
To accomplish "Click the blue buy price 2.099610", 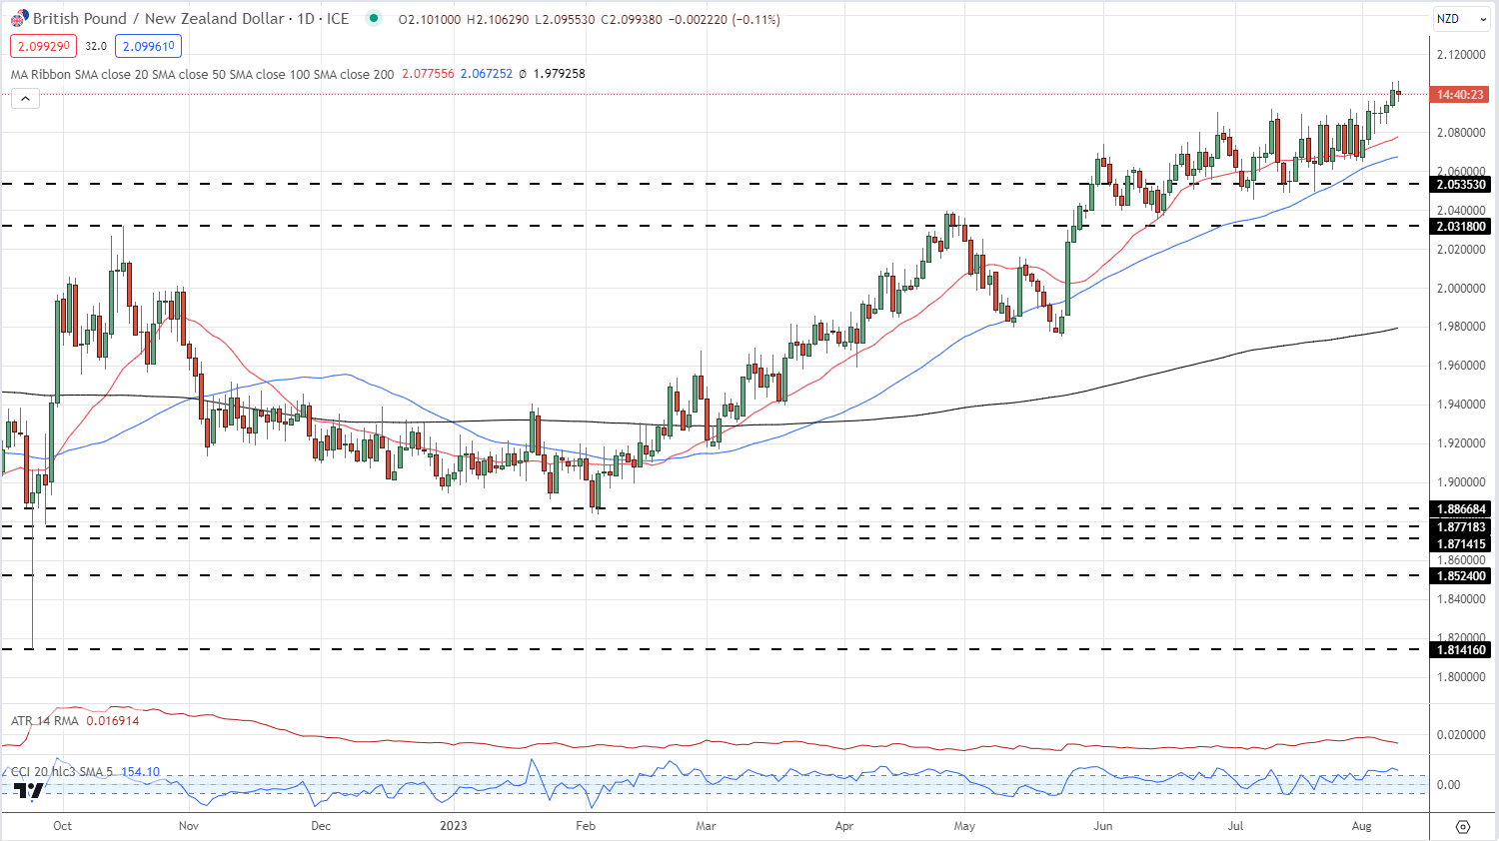I will point(148,46).
